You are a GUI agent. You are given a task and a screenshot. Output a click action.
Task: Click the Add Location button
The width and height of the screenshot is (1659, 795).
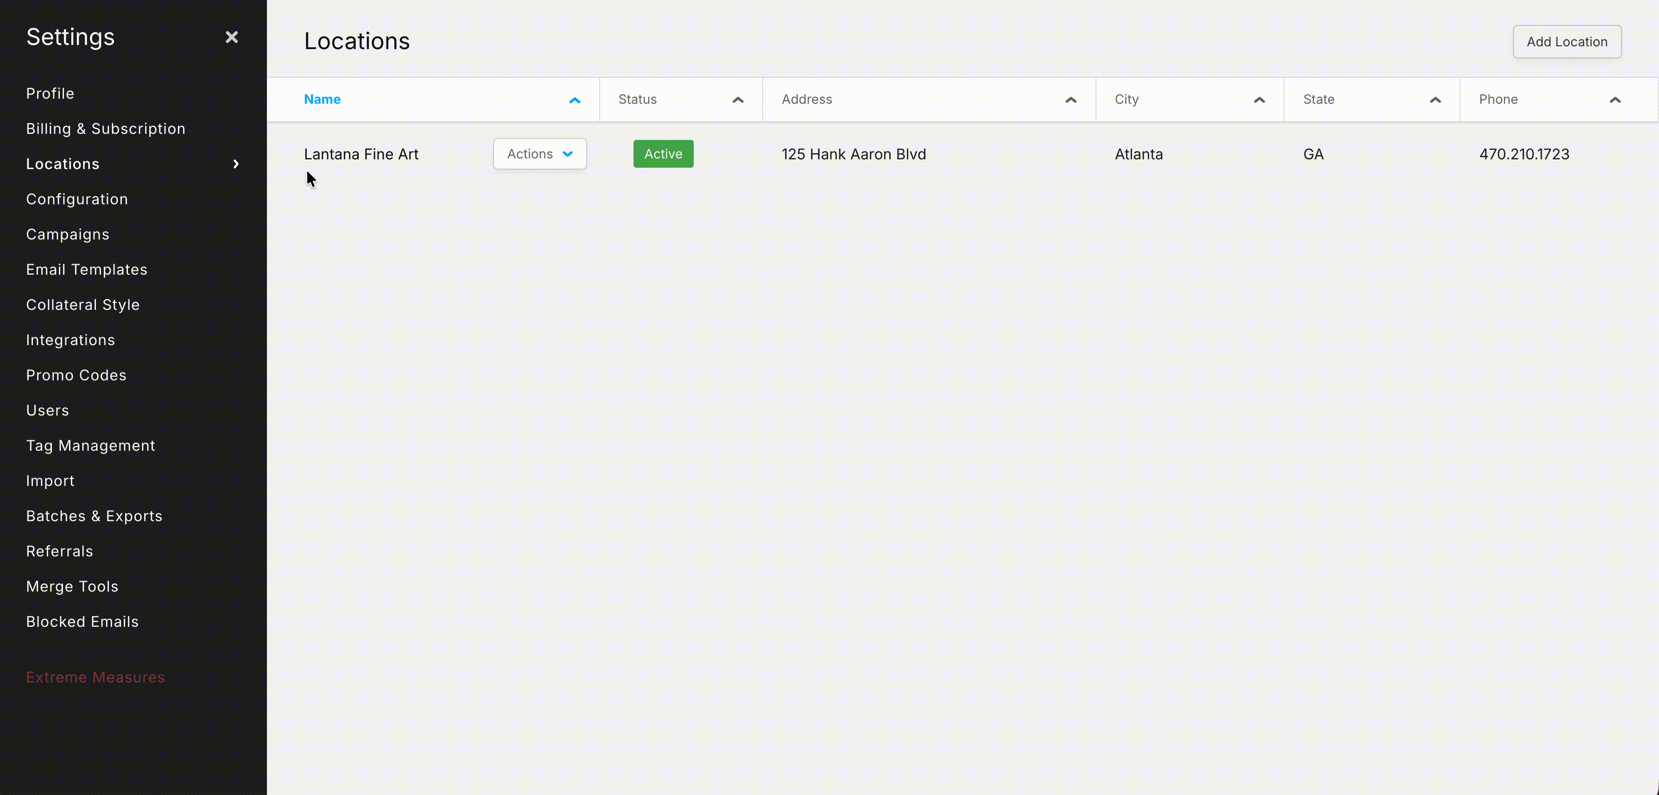pos(1567,42)
